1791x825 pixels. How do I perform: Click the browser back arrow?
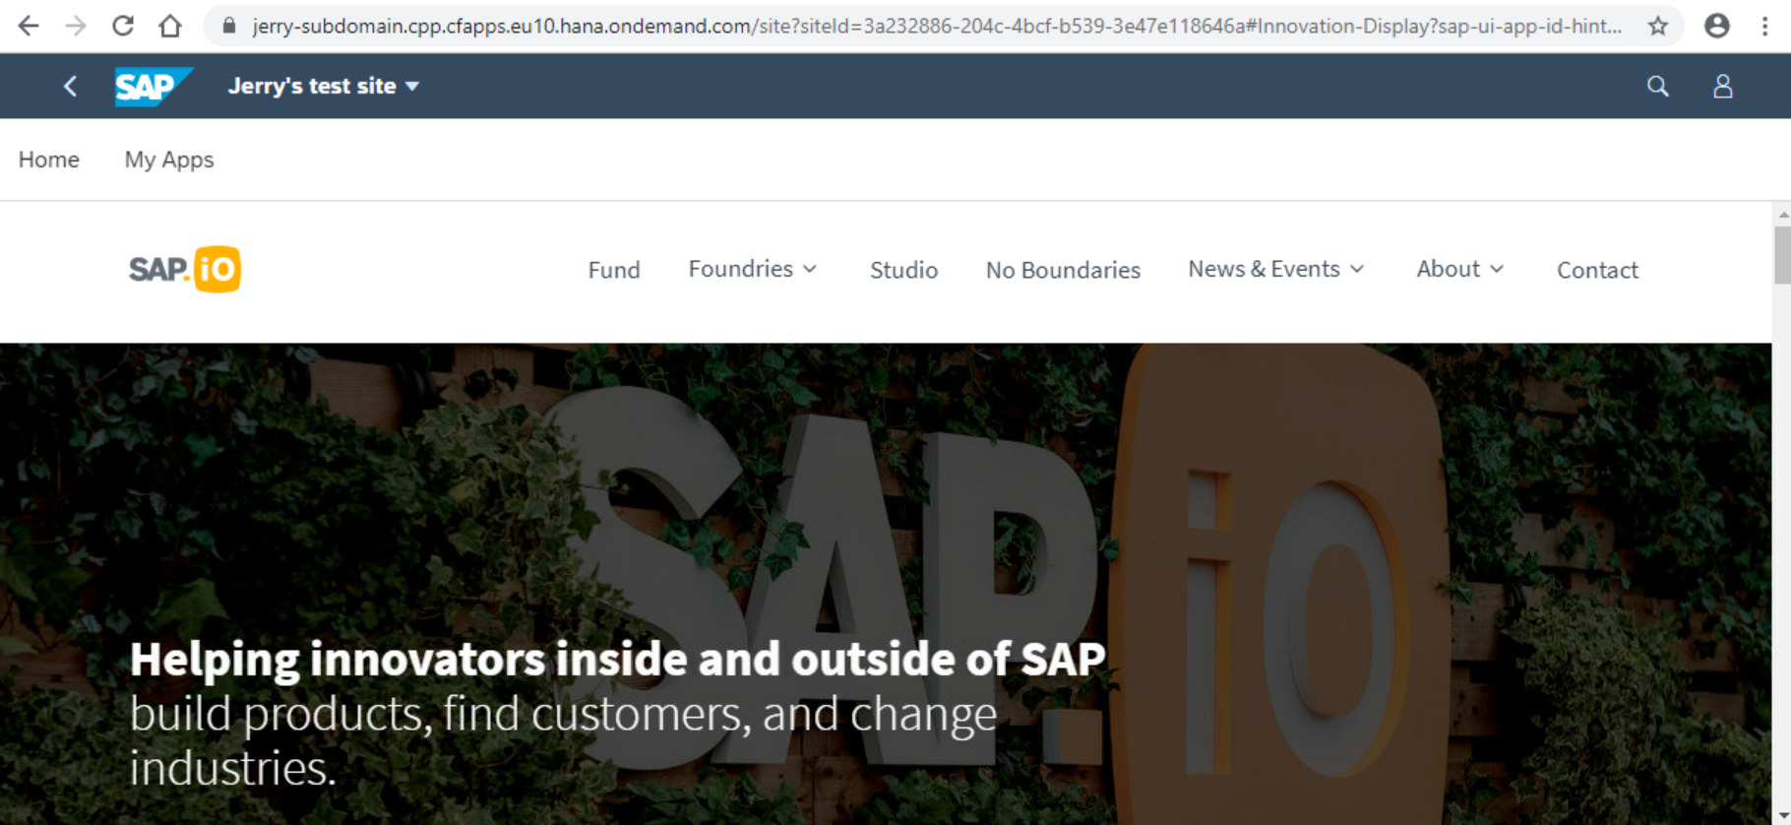(x=29, y=26)
